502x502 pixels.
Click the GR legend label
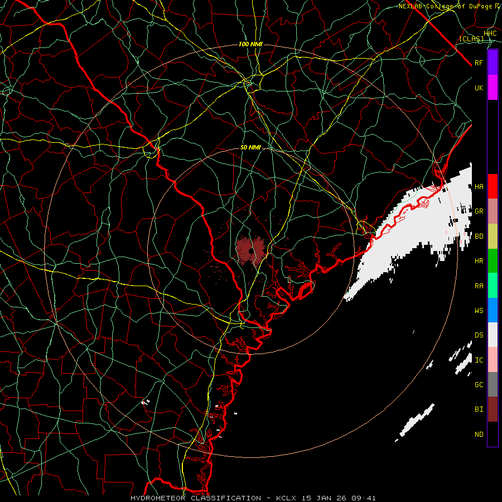(479, 211)
